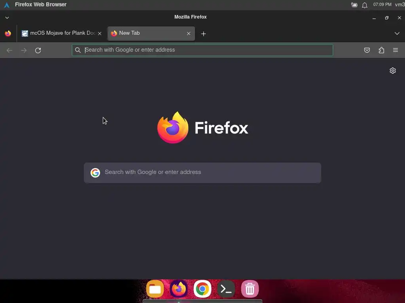Open the clock showing 07:09 PM

pos(382,4)
